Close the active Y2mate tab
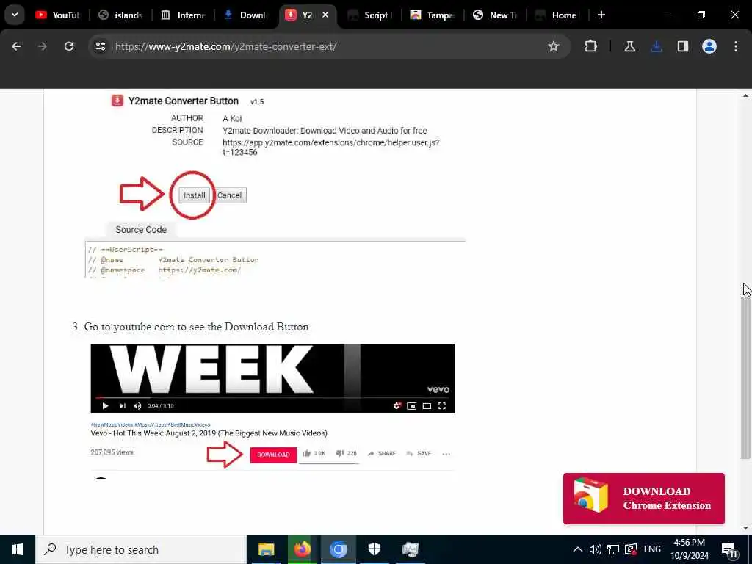This screenshot has width=752, height=564. (325, 15)
